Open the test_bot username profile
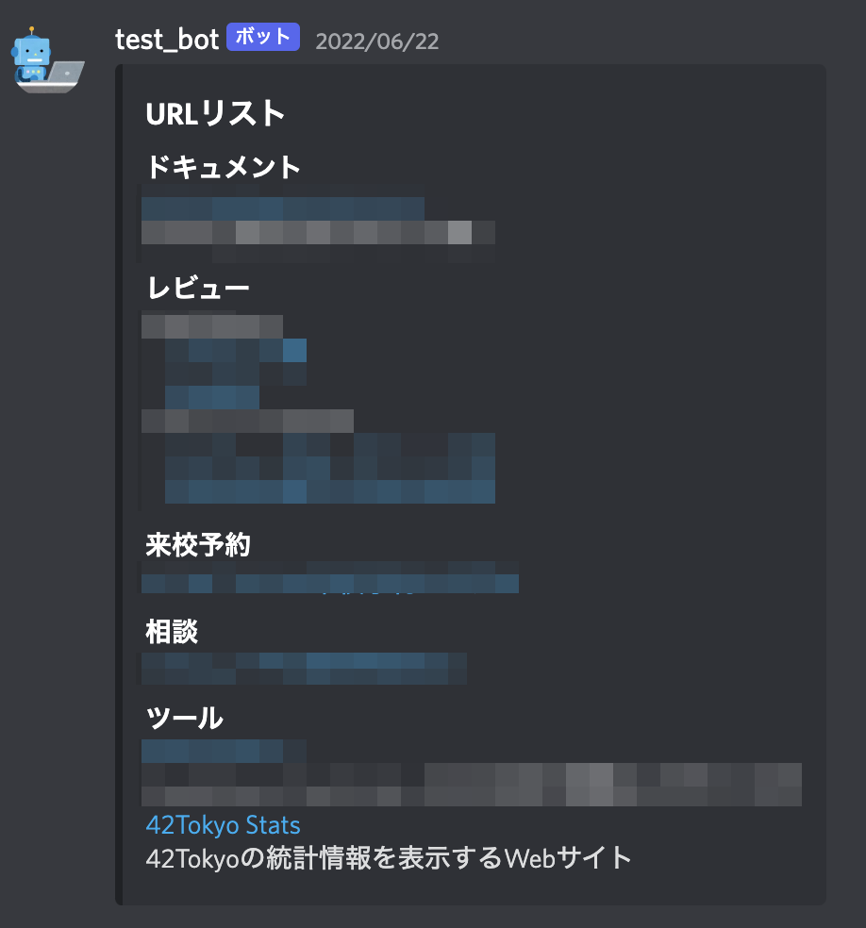Viewport: 866px width, 928px height. coord(167,40)
